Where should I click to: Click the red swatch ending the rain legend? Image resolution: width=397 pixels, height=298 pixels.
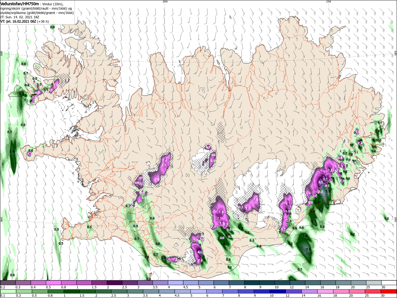click(x=389, y=291)
